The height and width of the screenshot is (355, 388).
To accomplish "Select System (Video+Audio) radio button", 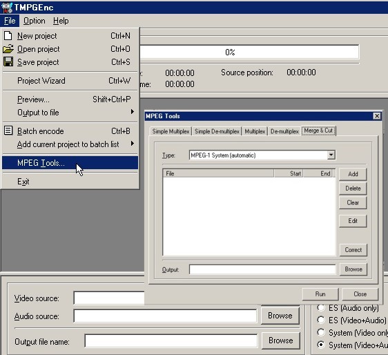I will coord(321,345).
